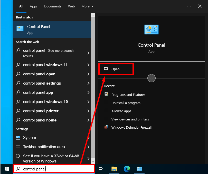Screen dimensions: 208x174
Task: Switch to the Apps tab
Action: tap(34, 6)
